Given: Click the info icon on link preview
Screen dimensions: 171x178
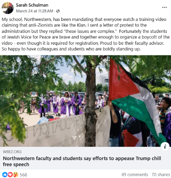Looking at the screenshot, I should click(x=165, y=146).
